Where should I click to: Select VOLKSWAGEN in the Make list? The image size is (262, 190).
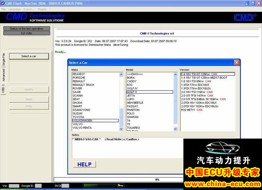95,121
